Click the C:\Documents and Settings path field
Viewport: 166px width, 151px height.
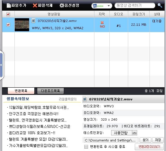click(111, 140)
